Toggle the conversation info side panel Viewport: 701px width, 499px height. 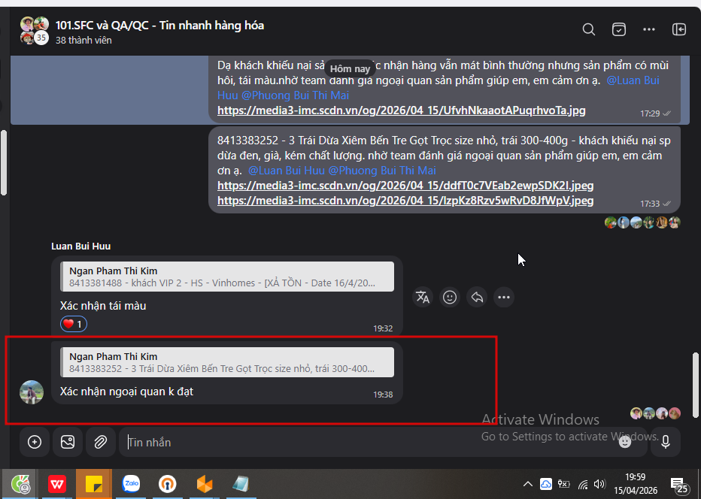pyautogui.click(x=678, y=29)
